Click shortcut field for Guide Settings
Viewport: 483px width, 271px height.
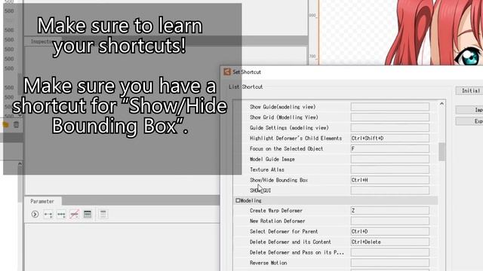point(389,128)
